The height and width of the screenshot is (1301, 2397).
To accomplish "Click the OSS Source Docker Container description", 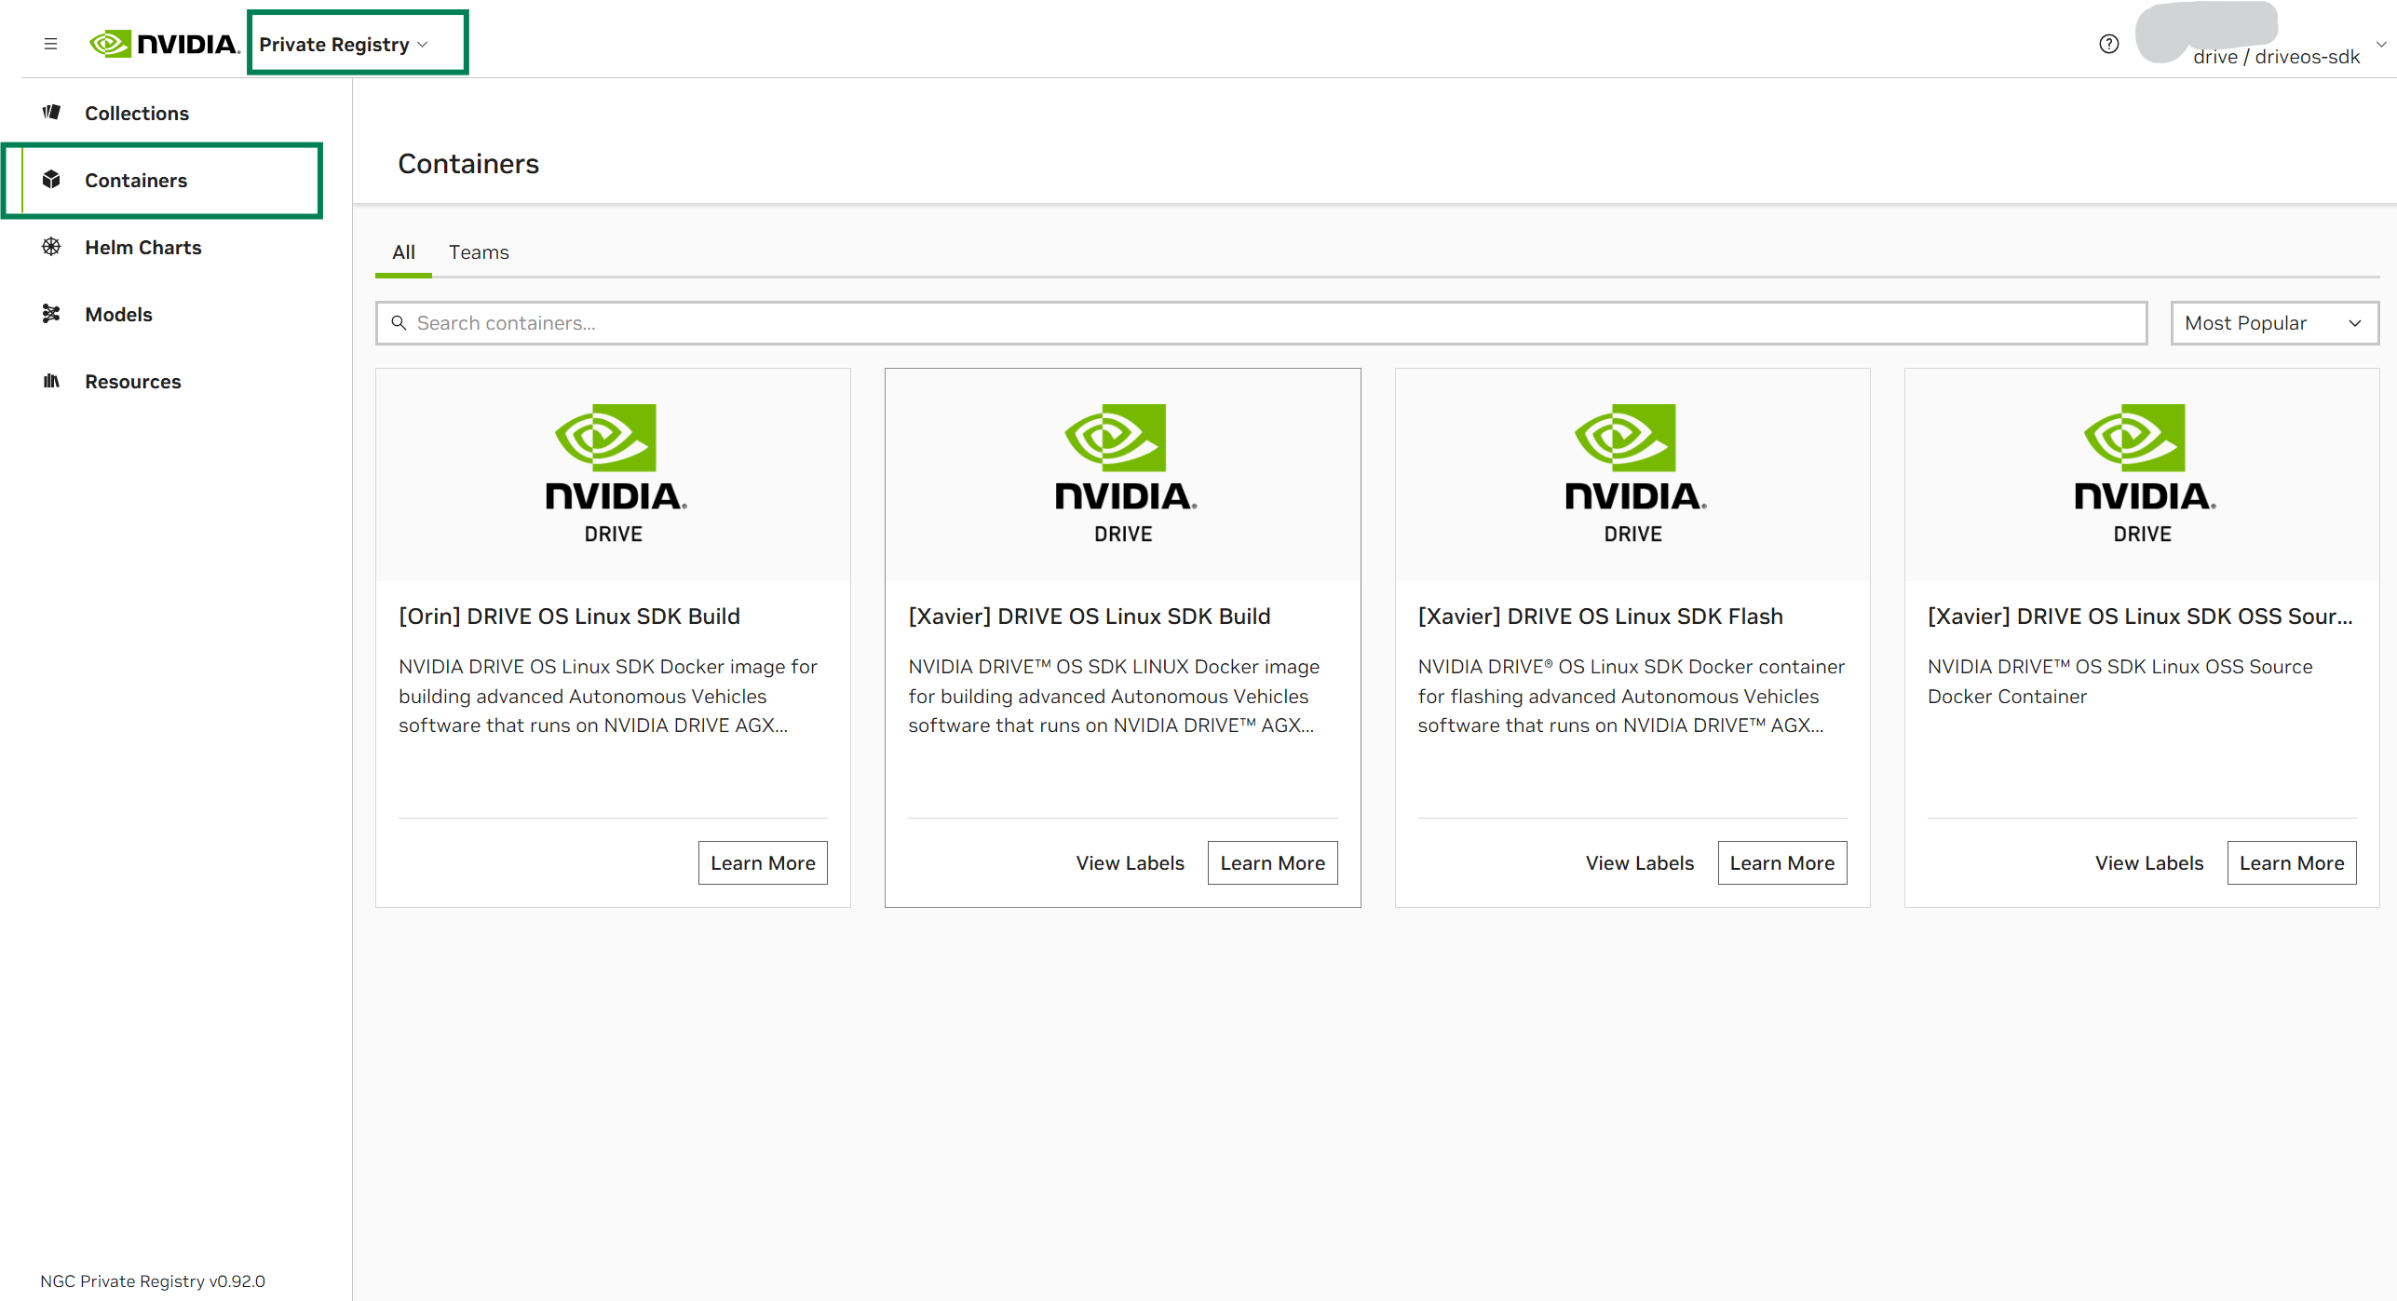I will [x=2119, y=681].
